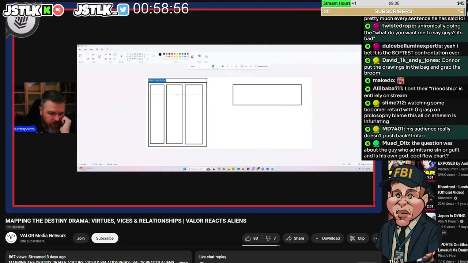Toggle Bold in the Paint text toolbar
468x263 pixels.
tap(223, 66)
